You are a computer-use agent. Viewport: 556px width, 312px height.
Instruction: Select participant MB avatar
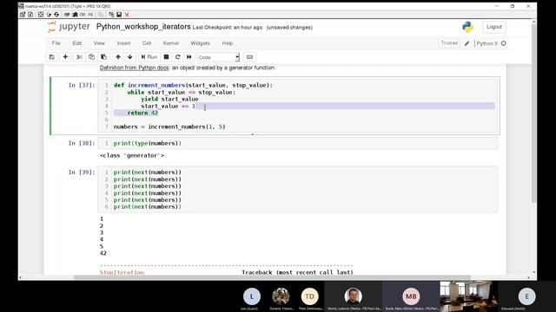[x=411, y=296]
